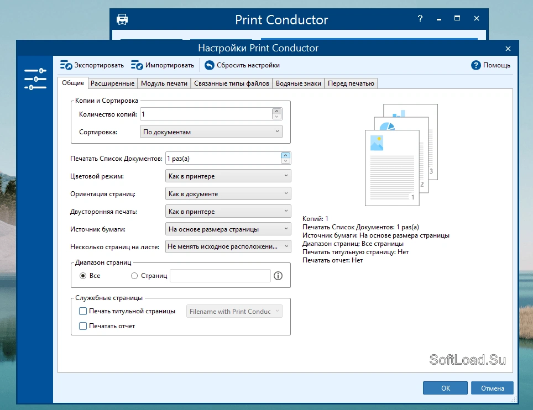Click the Import settings icon
The width and height of the screenshot is (533, 410).
coord(137,65)
